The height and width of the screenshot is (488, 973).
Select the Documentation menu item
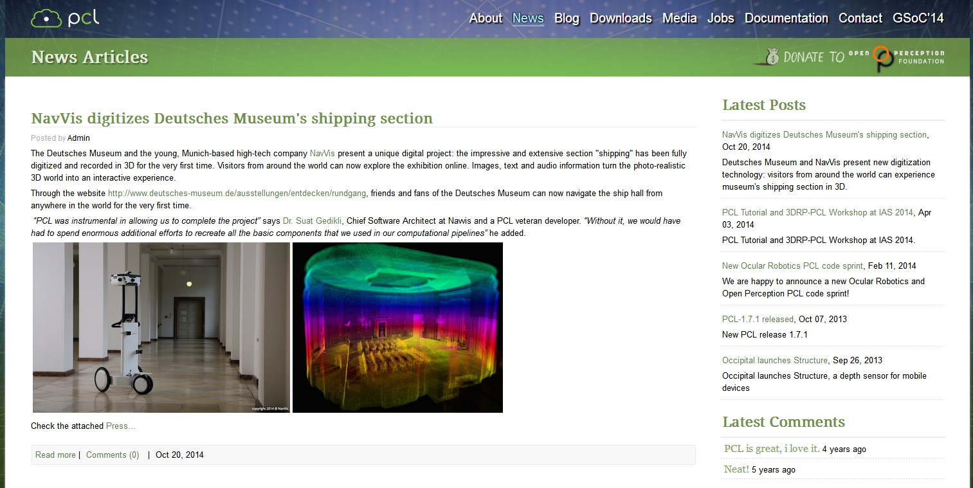(786, 18)
